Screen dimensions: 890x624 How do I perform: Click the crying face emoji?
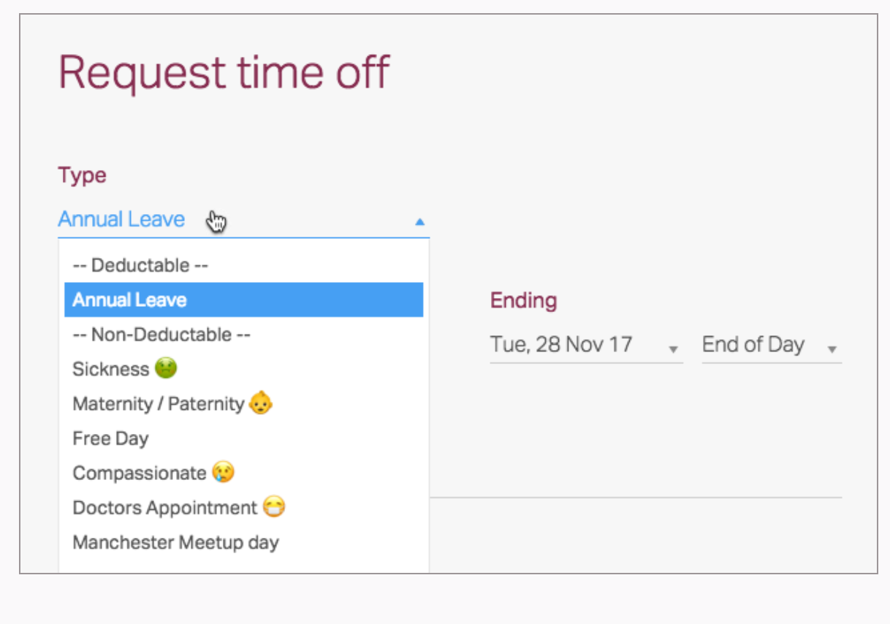[x=224, y=472]
